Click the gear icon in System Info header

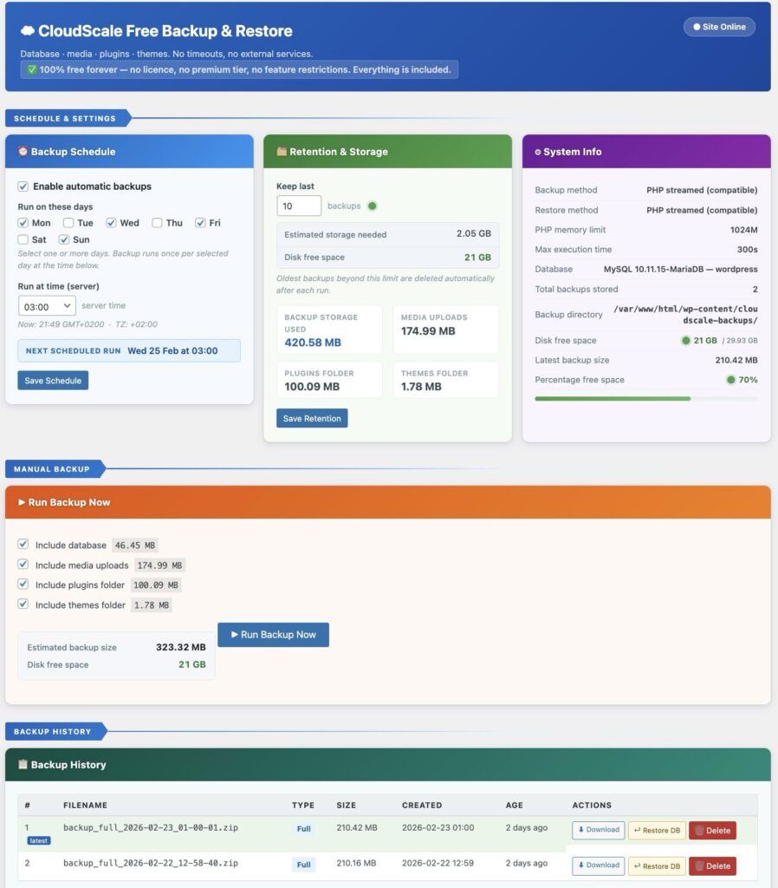coord(537,152)
